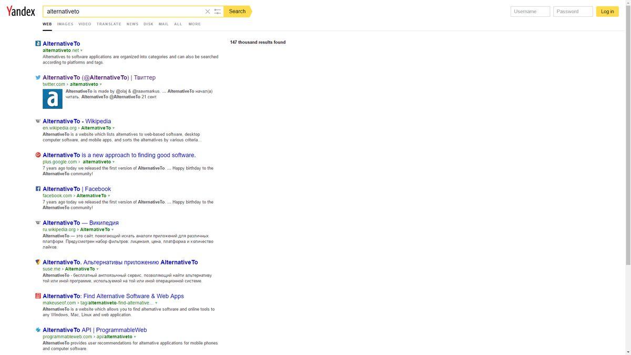Open the News tab
The image size is (631, 355).
[133, 24]
